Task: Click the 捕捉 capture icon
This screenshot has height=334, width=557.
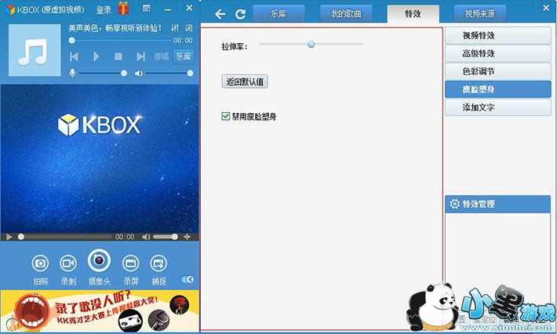Action: pos(158,263)
